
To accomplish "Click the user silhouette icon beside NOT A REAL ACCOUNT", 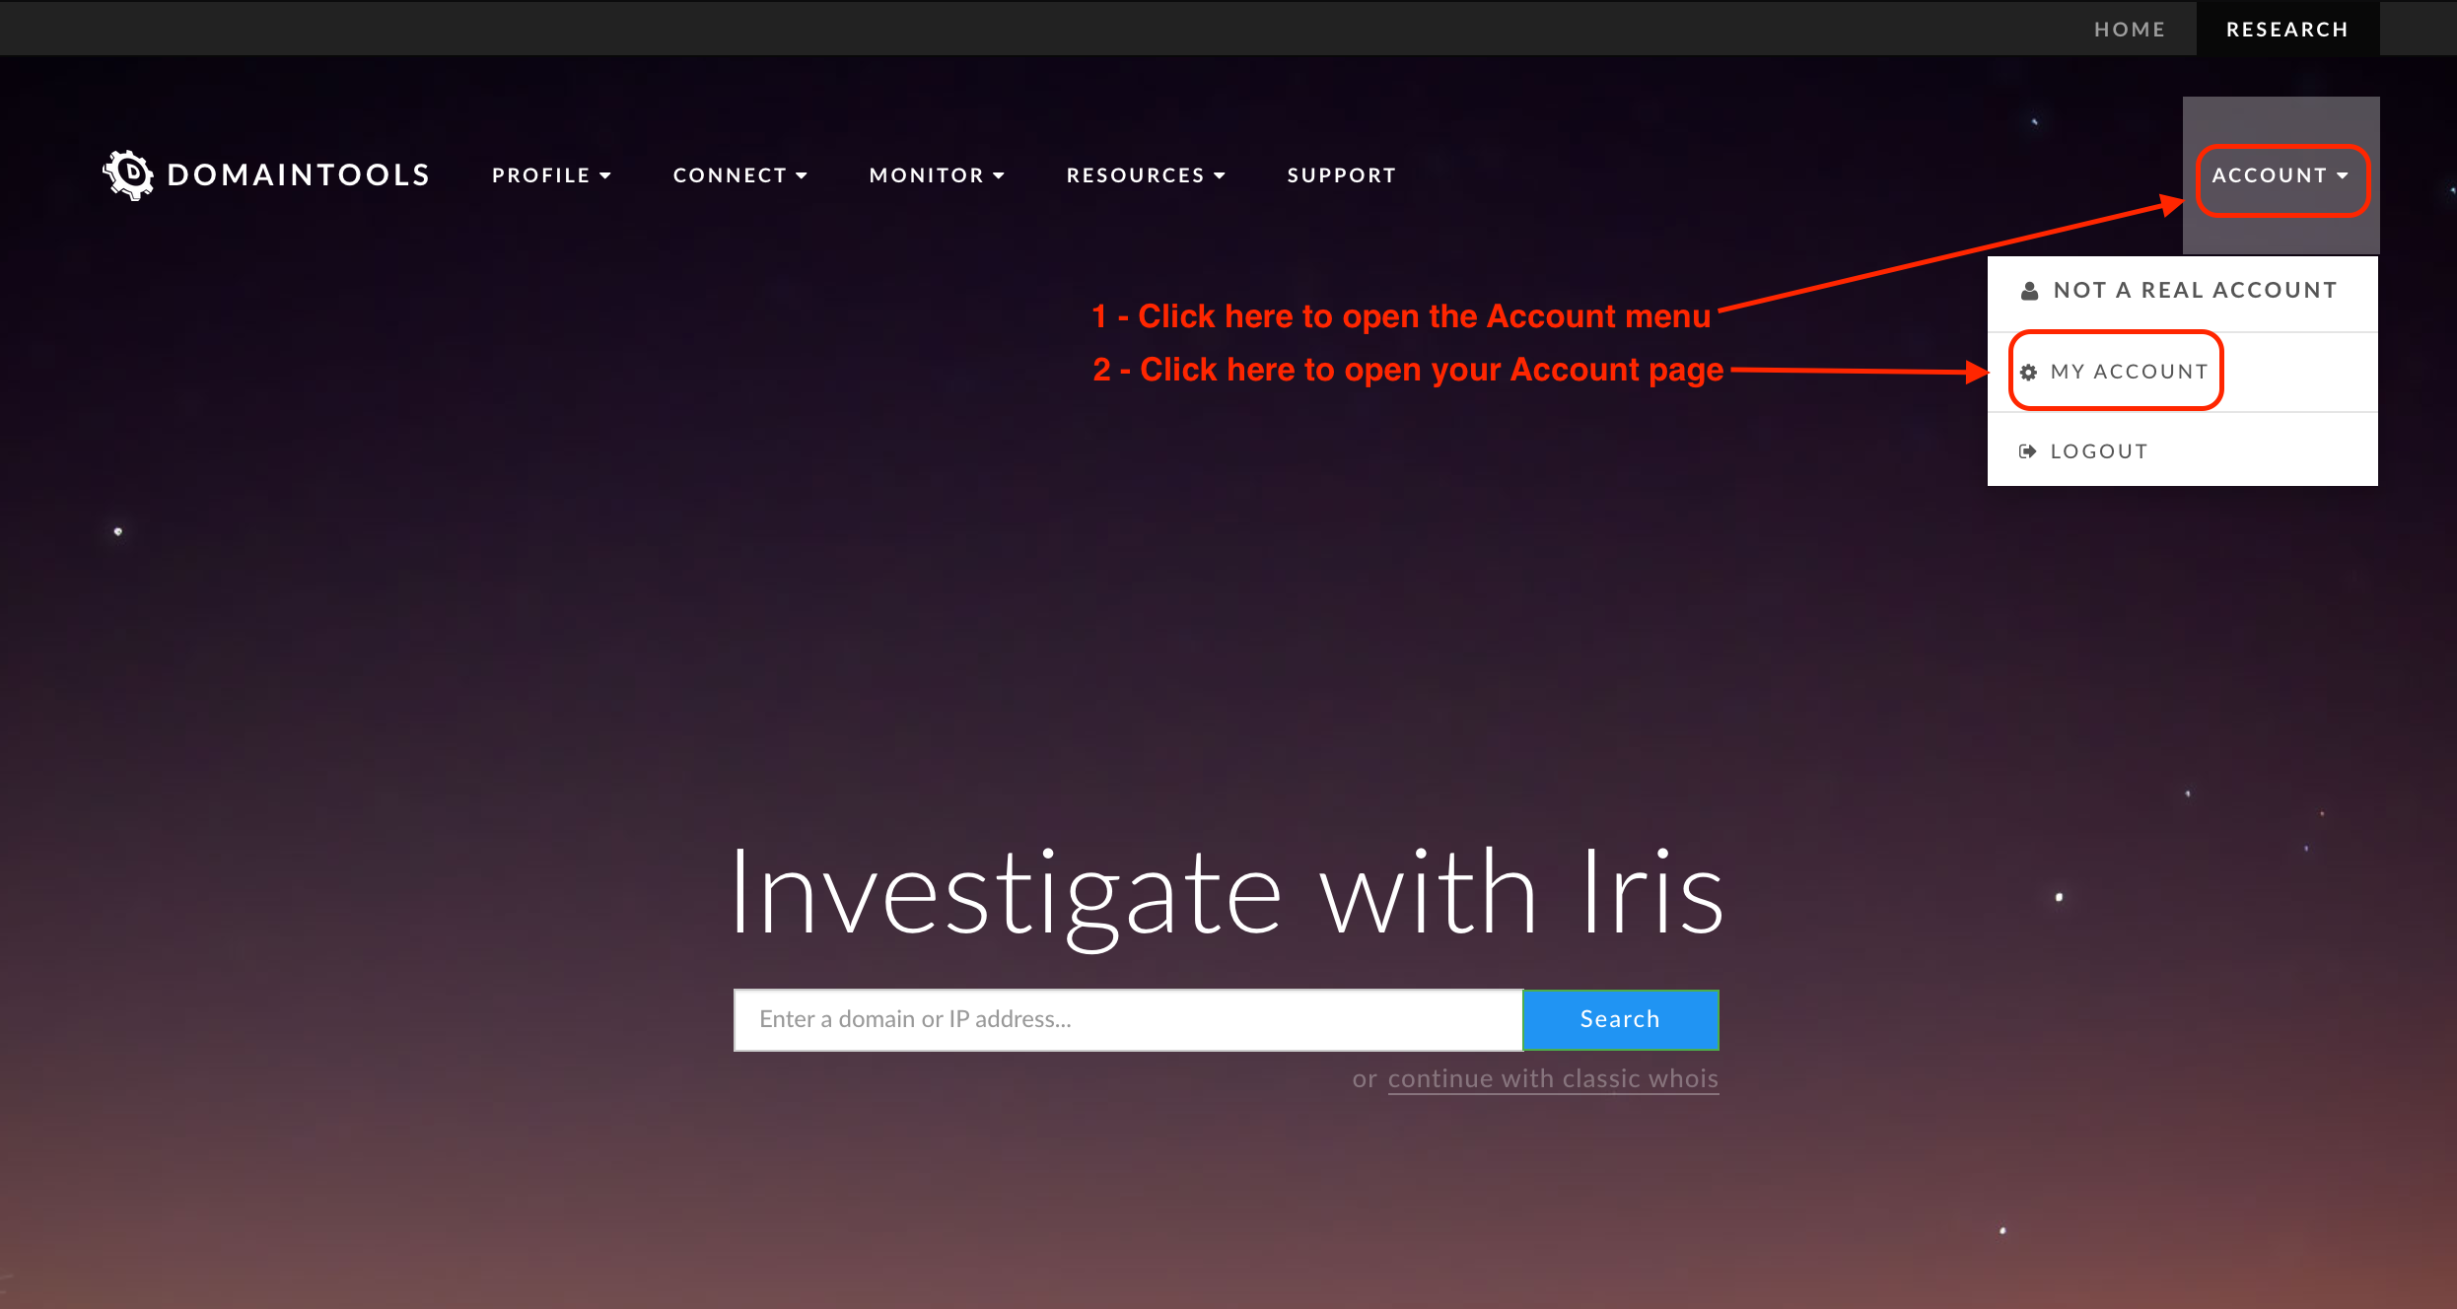I will coord(2029,291).
